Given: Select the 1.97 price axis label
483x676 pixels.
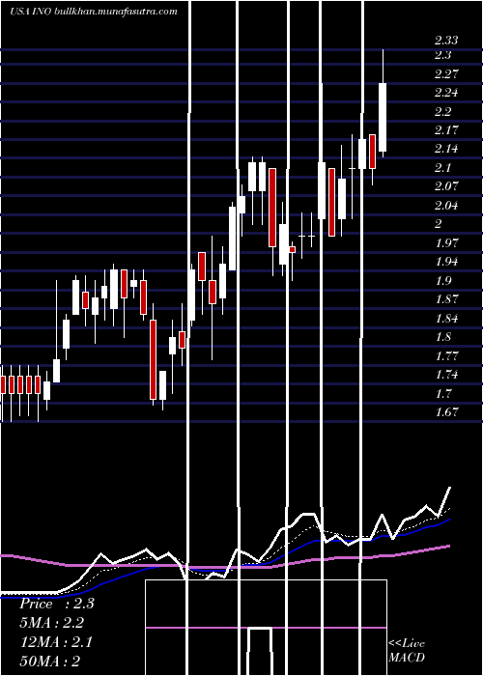Looking at the screenshot, I should pos(446,242).
